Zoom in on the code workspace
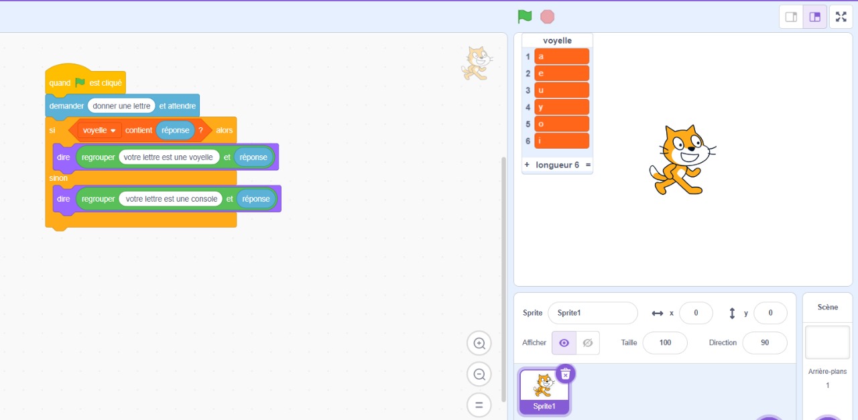The height and width of the screenshot is (420, 858). pos(479,344)
